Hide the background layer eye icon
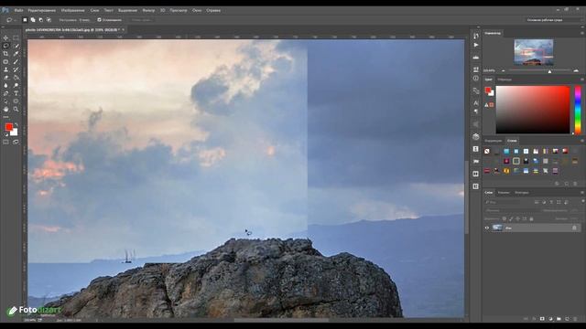Screen dimensions: 586x329 tap(487, 228)
